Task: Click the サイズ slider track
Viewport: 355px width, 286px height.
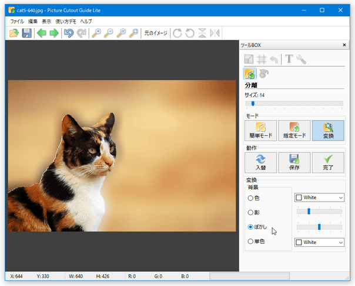Action: pyautogui.click(x=294, y=103)
